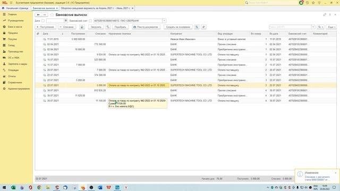Screen dimensions: 340x191
Task: Open the Руководителю section in sidebar
Action: tap(15, 21)
